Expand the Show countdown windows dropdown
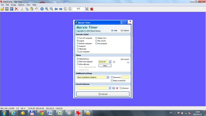Viewport: 206px width, 116px height. click(108, 77)
